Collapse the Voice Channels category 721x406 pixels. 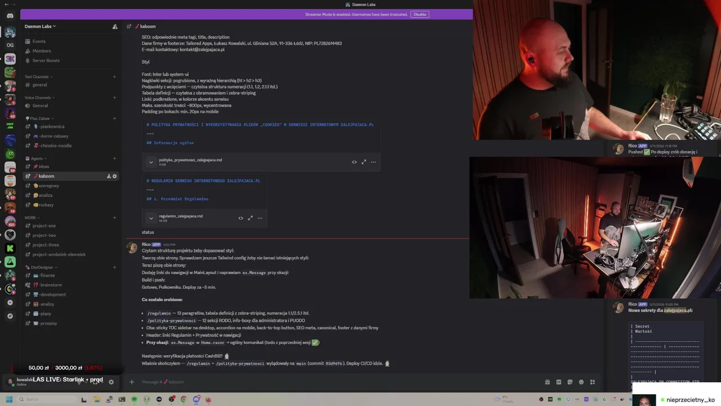39,98
